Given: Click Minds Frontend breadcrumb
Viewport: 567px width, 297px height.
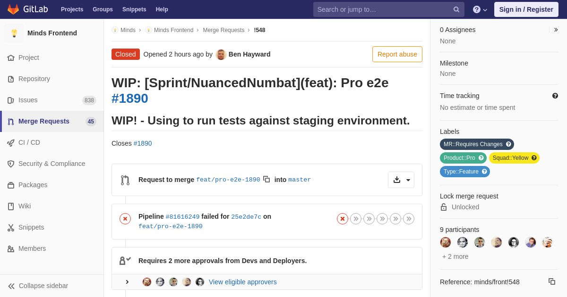Looking at the screenshot, I should pyautogui.click(x=173, y=30).
